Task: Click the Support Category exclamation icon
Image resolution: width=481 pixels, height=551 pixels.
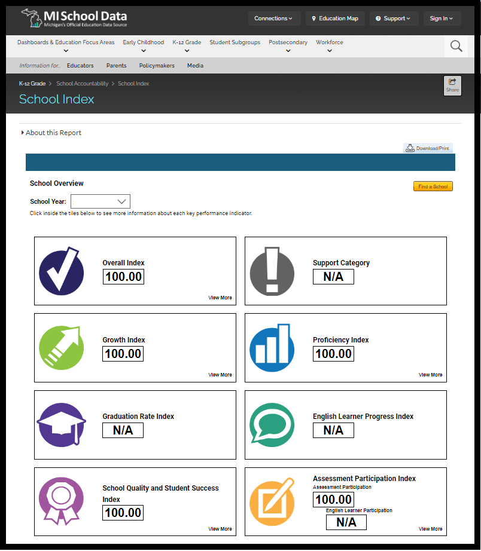Action: coord(272,271)
